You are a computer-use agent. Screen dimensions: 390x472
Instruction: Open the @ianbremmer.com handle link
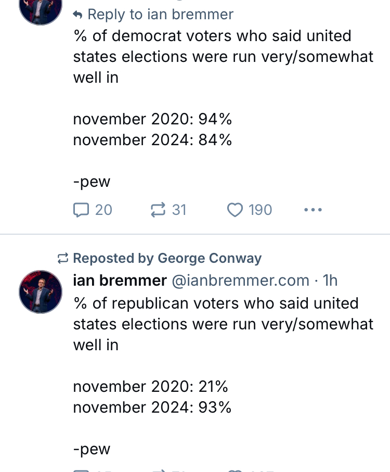point(240,280)
